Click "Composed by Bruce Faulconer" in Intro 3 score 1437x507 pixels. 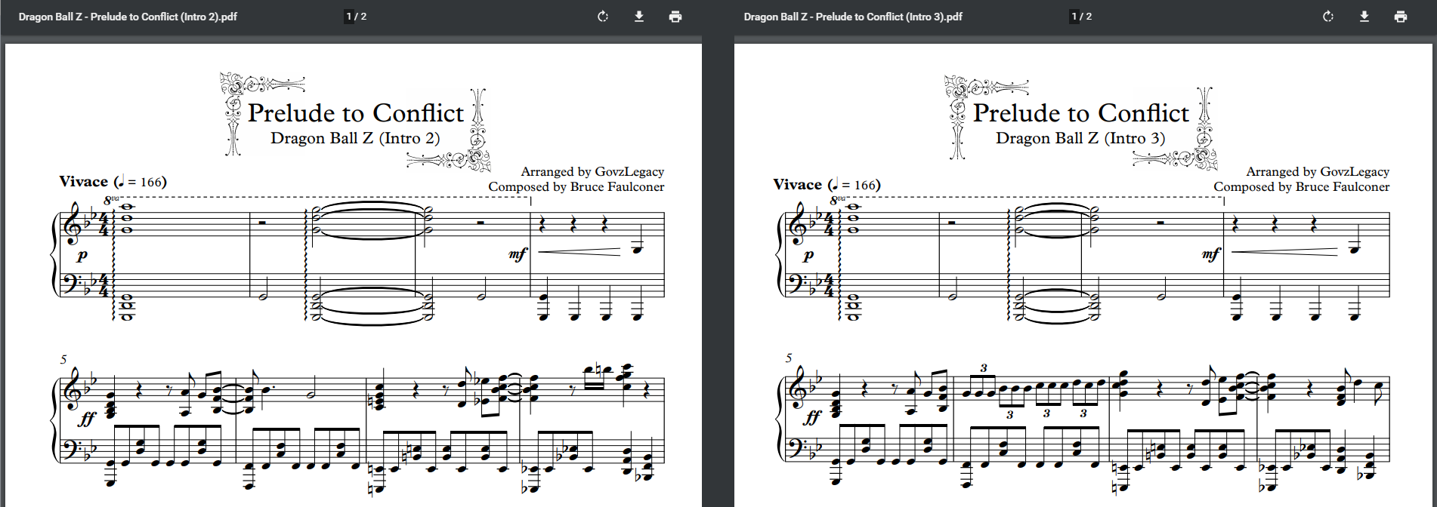[x=1301, y=187]
